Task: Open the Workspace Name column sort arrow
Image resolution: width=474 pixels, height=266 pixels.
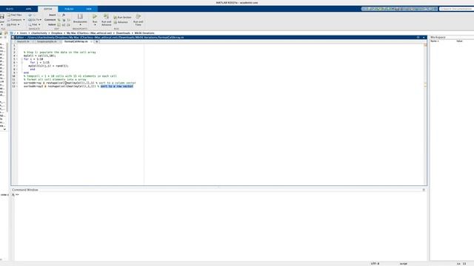Action: 438,41
